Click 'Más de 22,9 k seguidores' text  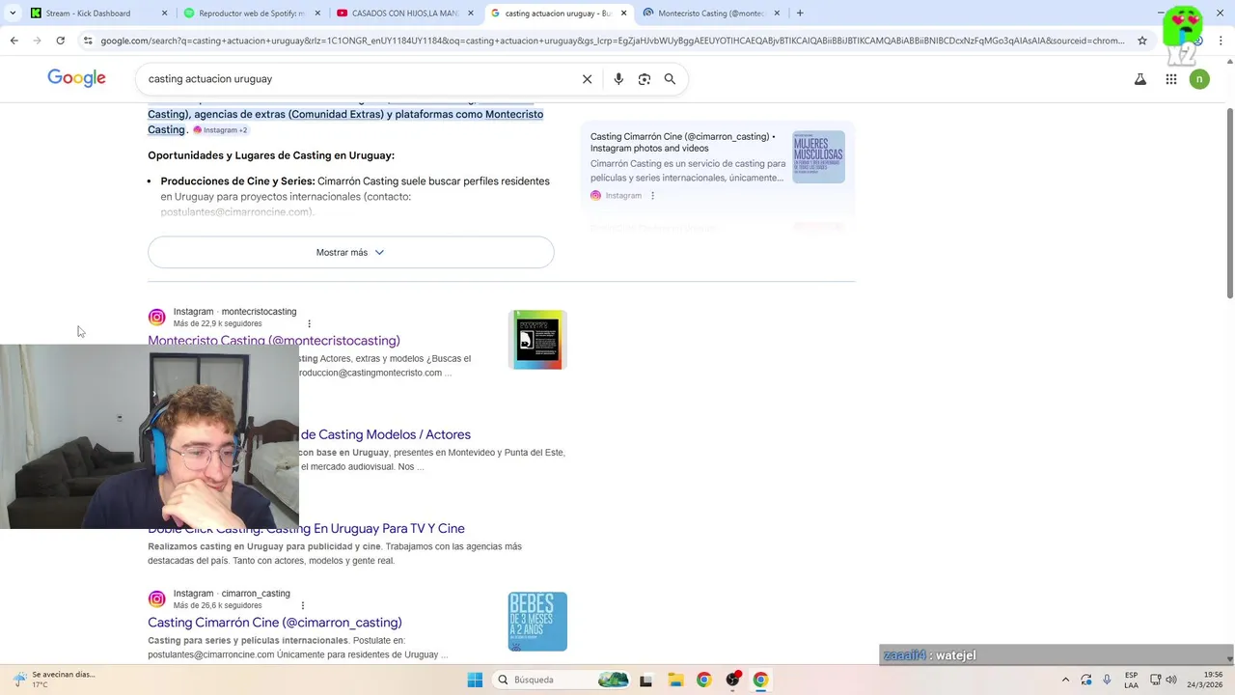[217, 323]
